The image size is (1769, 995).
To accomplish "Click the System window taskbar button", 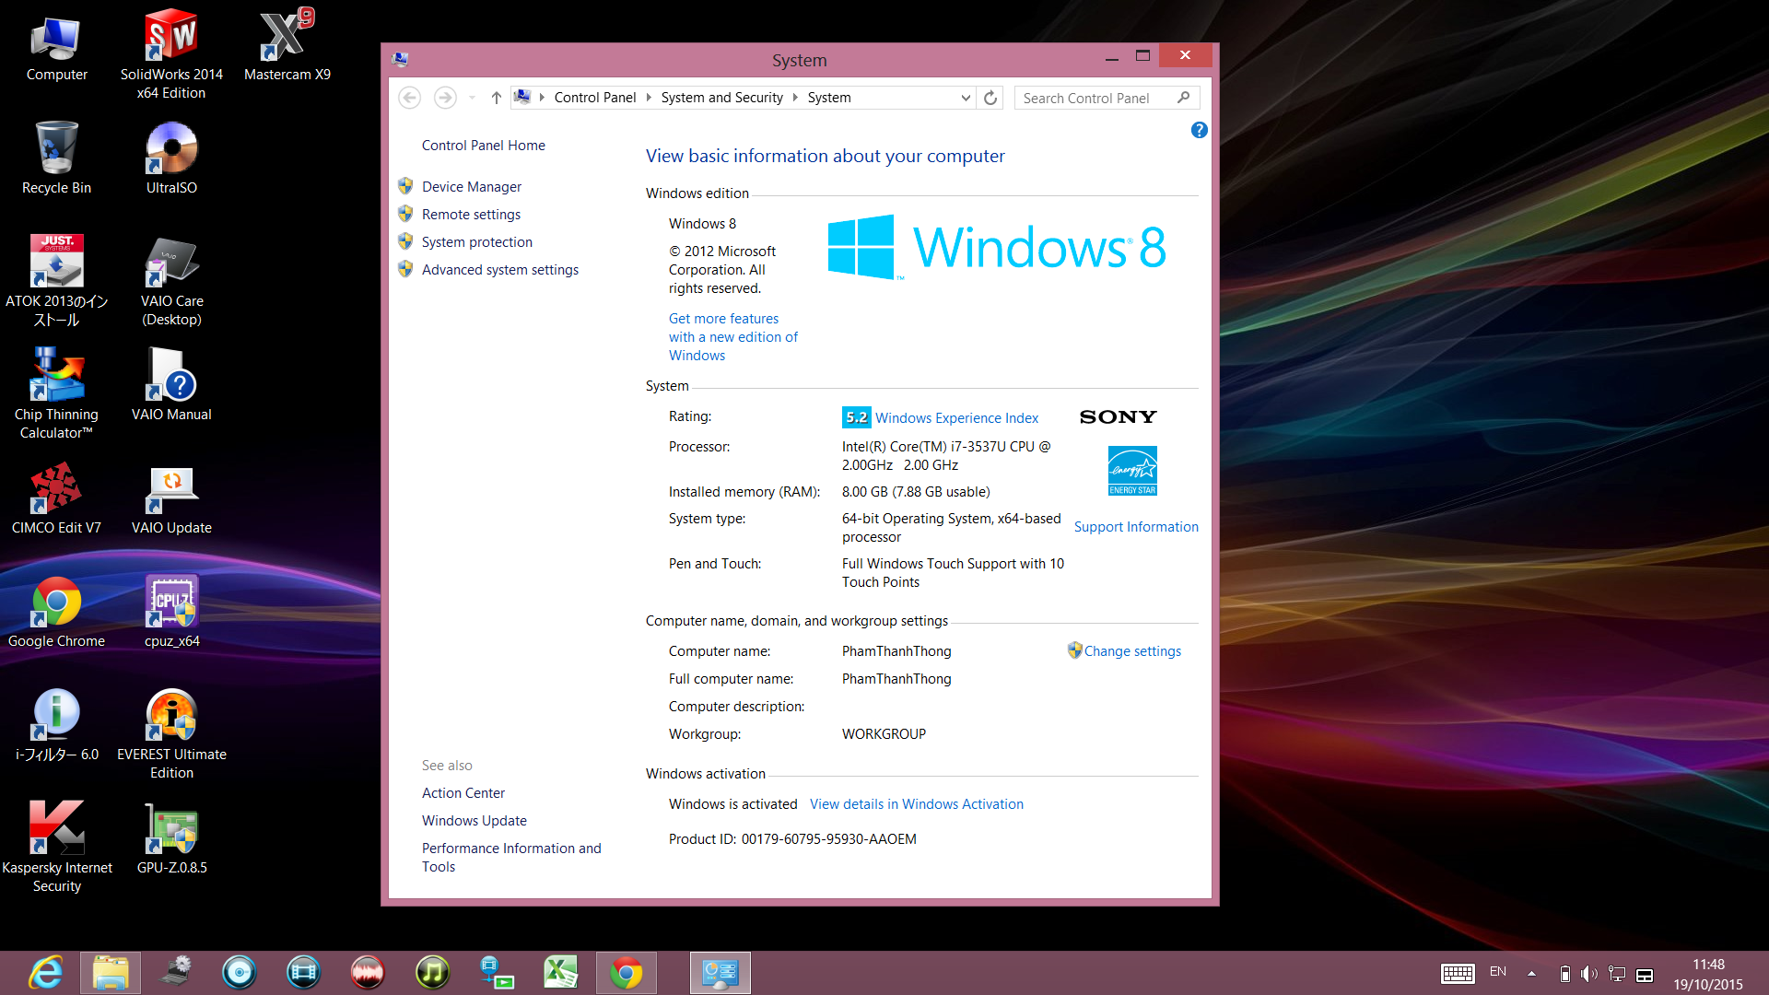I will 720,973.
